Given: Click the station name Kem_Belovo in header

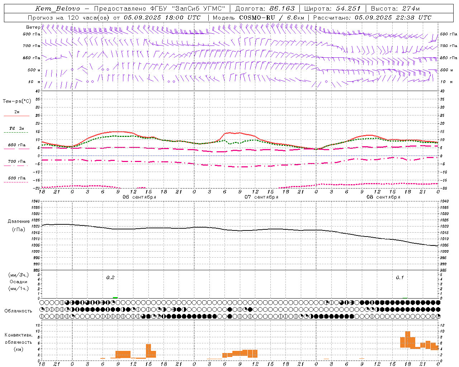Looking at the screenshot, I should [x=57, y=9].
